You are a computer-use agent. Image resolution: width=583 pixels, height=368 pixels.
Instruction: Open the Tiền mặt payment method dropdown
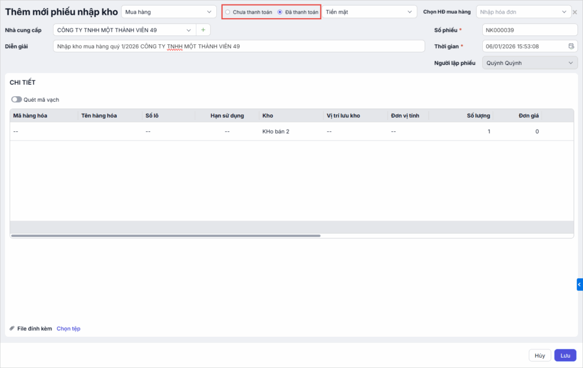[x=369, y=12]
